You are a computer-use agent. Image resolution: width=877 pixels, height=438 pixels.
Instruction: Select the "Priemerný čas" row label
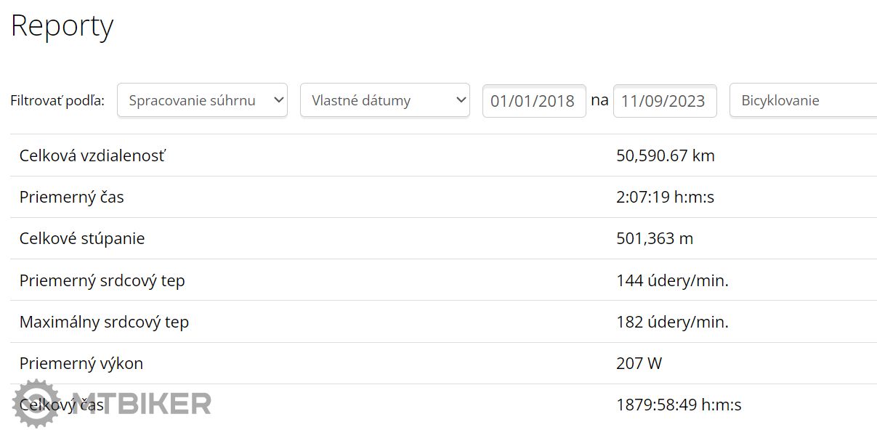(72, 197)
